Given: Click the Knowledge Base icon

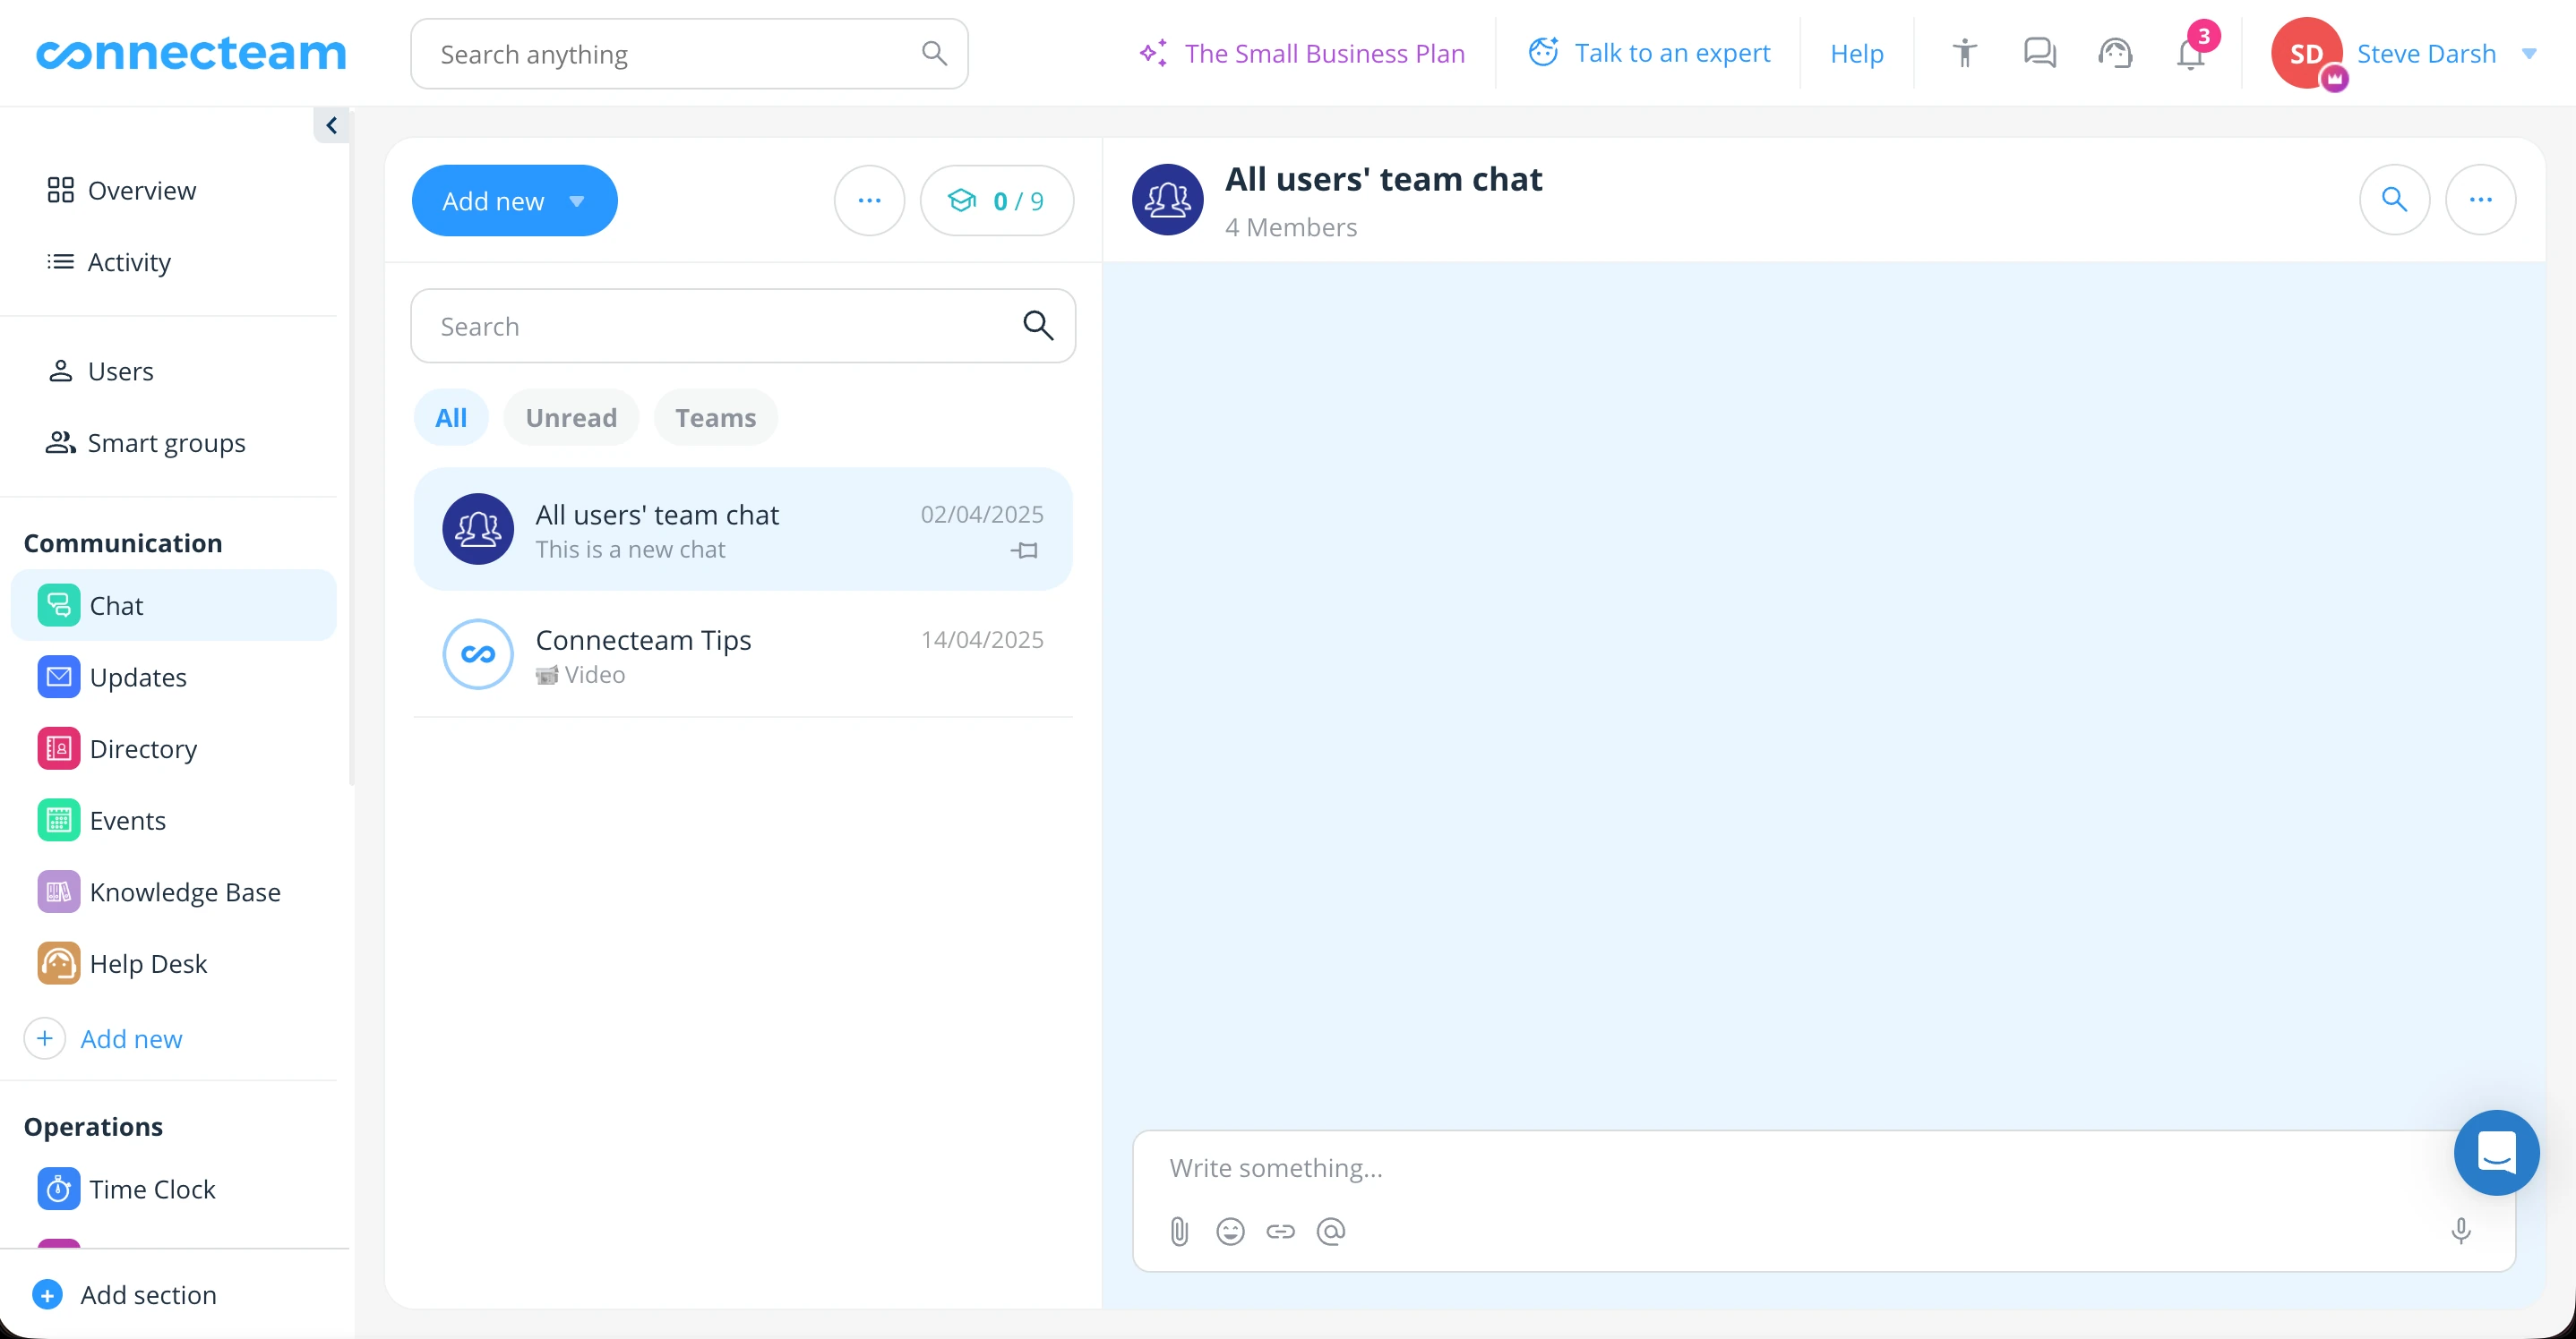Looking at the screenshot, I should point(59,892).
